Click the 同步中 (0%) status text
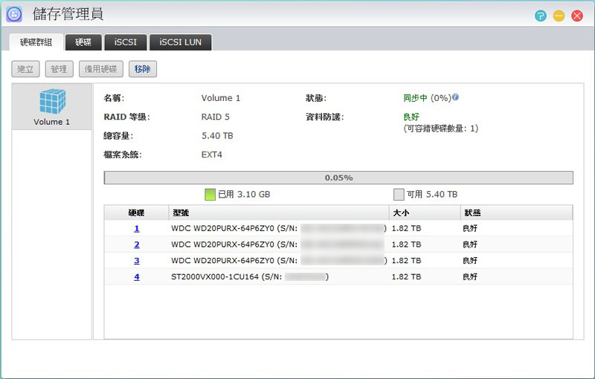Image resolution: width=595 pixels, height=379 pixels. point(427,98)
